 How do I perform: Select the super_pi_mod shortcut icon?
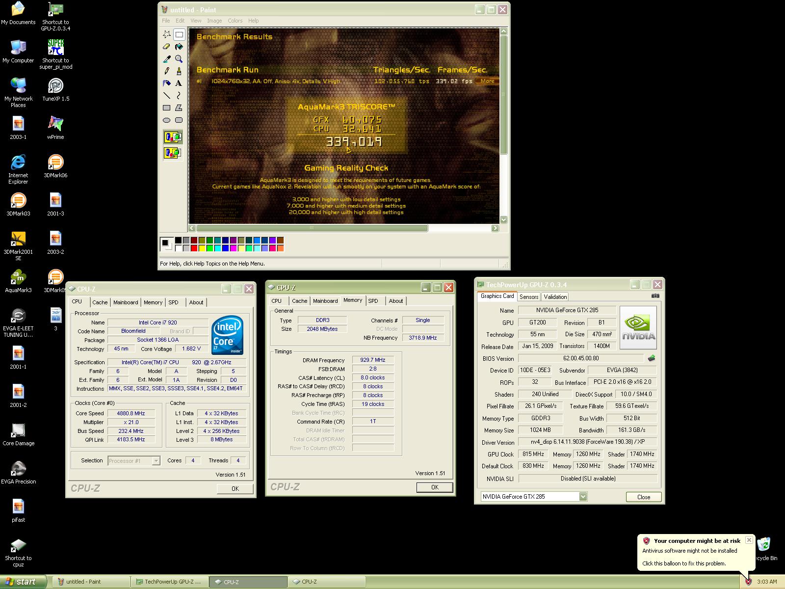click(x=55, y=54)
